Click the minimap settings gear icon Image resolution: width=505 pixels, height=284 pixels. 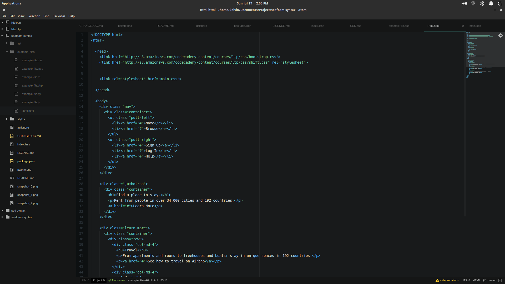501,35
